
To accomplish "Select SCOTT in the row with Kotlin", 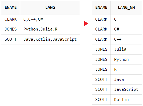I will point(101,100).
